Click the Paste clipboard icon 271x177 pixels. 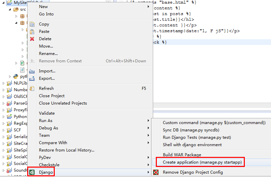32,32
